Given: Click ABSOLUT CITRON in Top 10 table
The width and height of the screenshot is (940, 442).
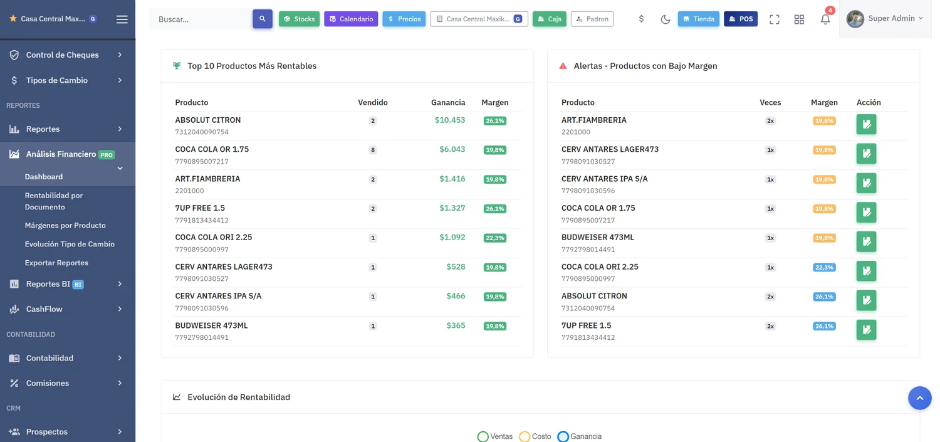Looking at the screenshot, I should 208,120.
